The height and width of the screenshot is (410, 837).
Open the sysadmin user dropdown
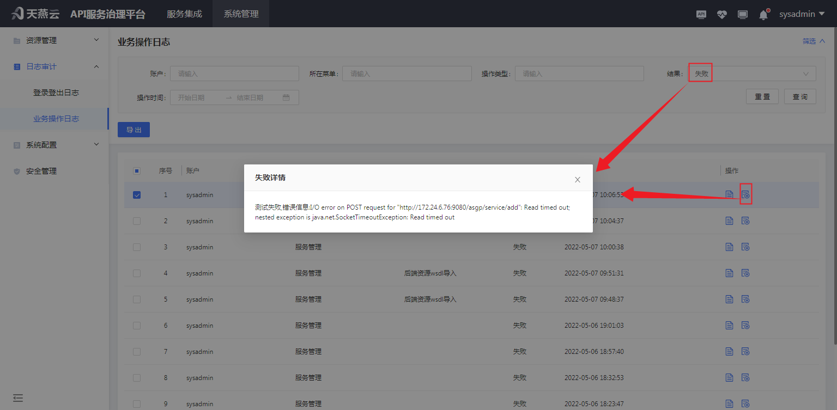(x=801, y=14)
